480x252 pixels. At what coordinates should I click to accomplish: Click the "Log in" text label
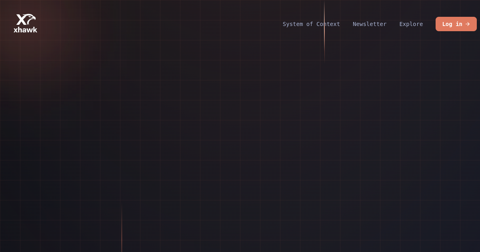[452, 24]
